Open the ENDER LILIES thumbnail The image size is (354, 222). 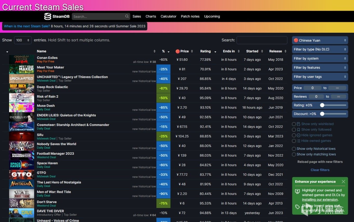tap(22, 117)
